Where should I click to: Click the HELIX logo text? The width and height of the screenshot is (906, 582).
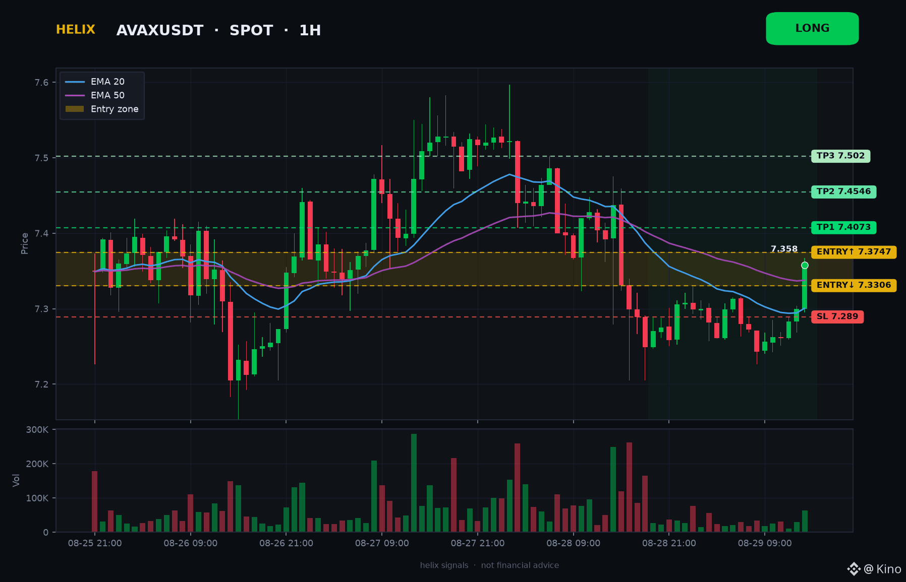[x=76, y=30]
